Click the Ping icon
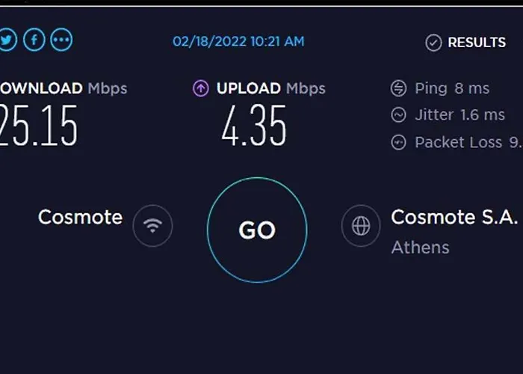The width and height of the screenshot is (523, 374). tap(398, 88)
